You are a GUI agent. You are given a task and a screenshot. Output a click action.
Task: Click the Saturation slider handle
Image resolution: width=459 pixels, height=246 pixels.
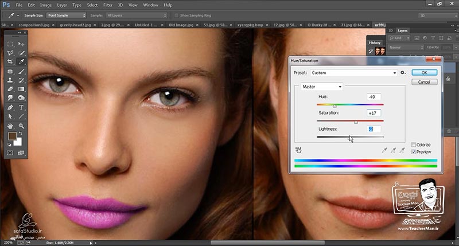point(356,122)
